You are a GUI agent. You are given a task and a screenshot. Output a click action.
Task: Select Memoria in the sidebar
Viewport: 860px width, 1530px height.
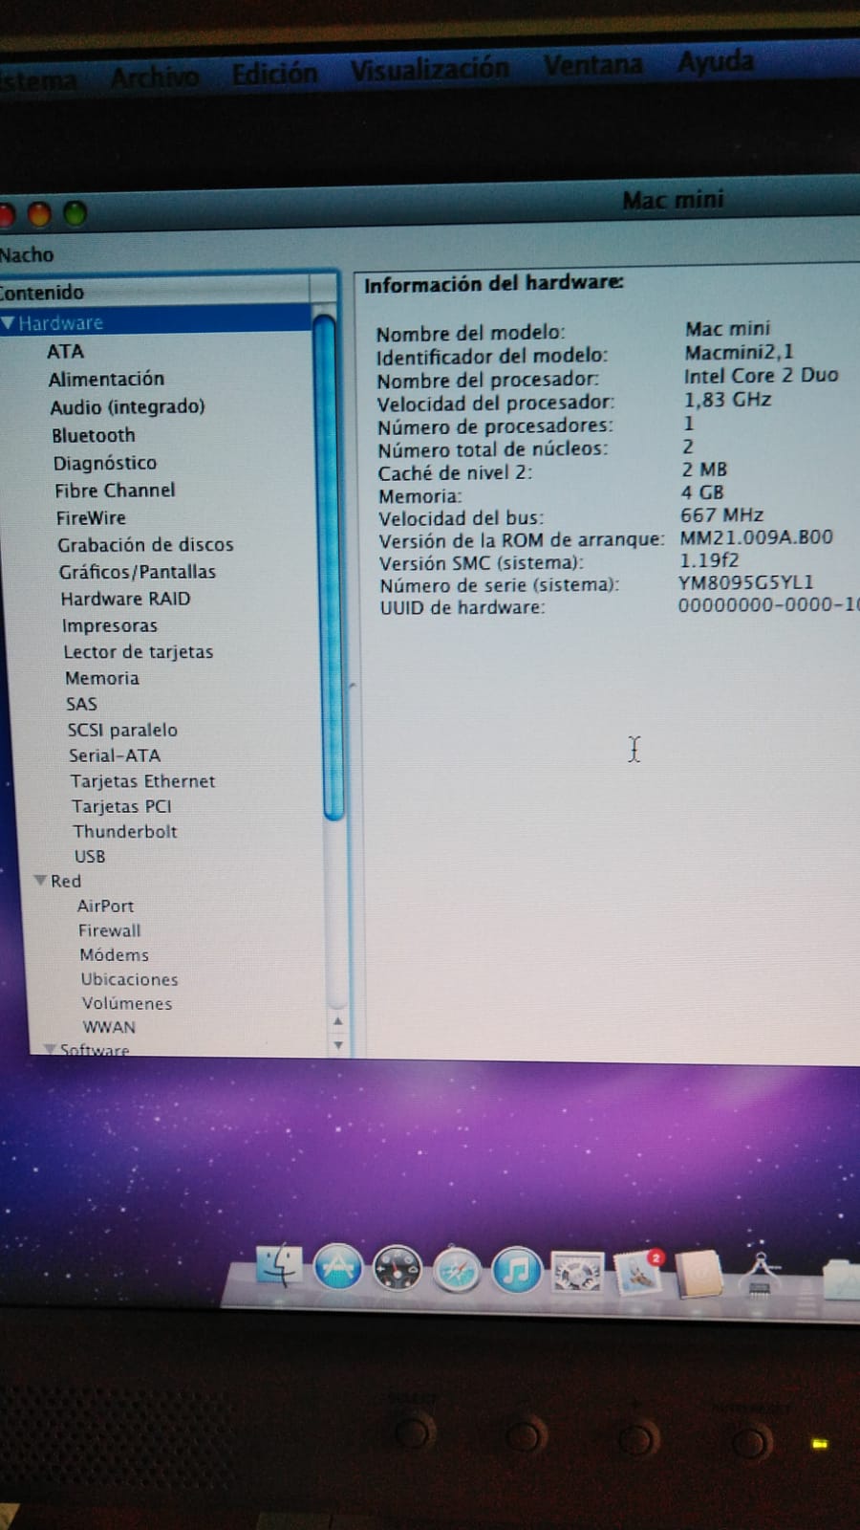(101, 678)
